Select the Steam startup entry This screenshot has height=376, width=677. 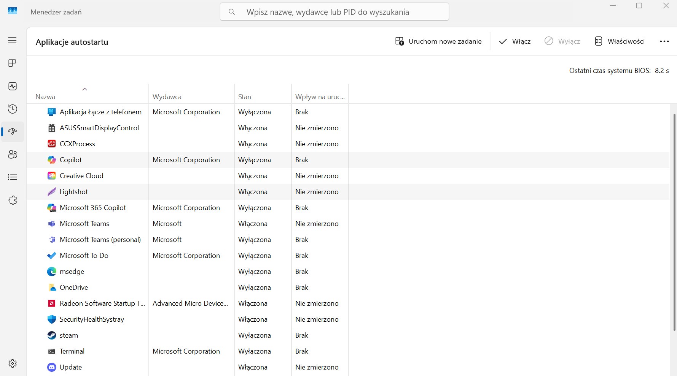[x=68, y=335]
